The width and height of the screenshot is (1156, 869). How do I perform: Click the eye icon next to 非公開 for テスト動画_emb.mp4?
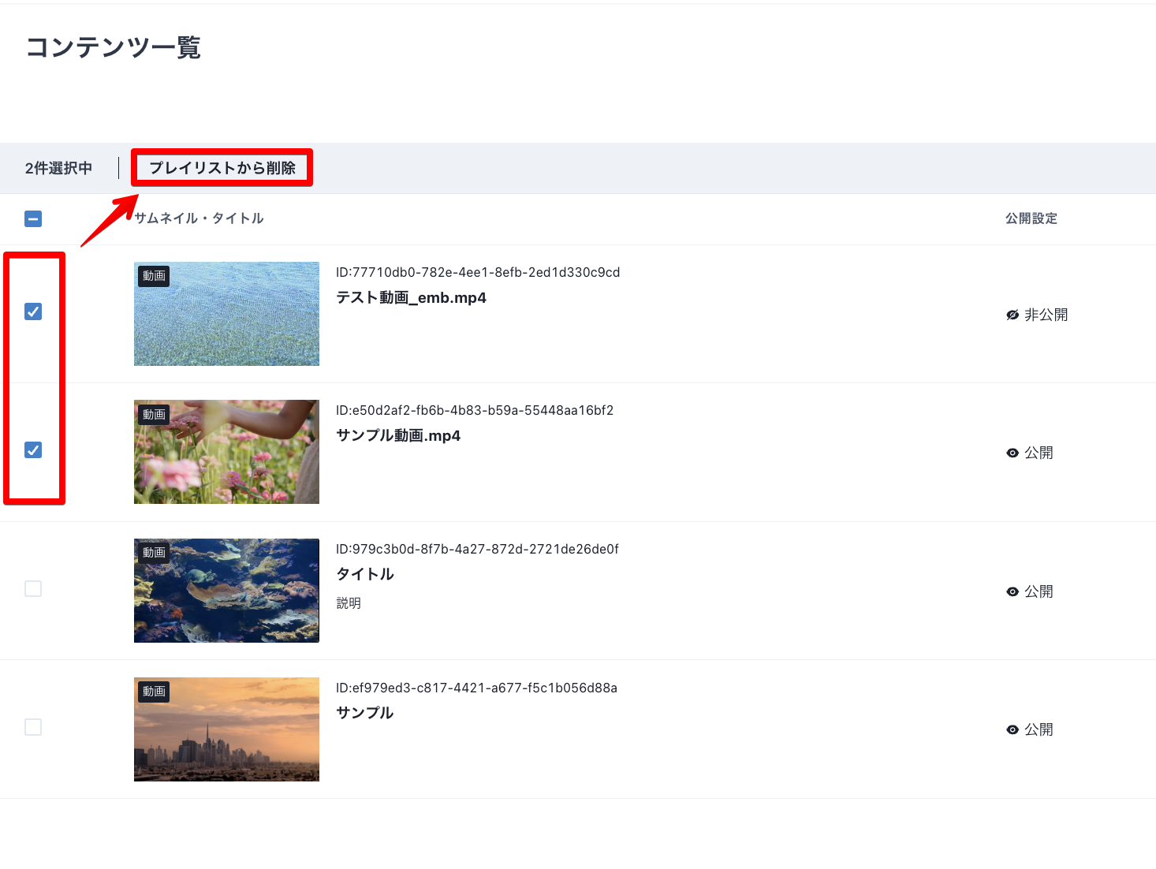click(1012, 314)
